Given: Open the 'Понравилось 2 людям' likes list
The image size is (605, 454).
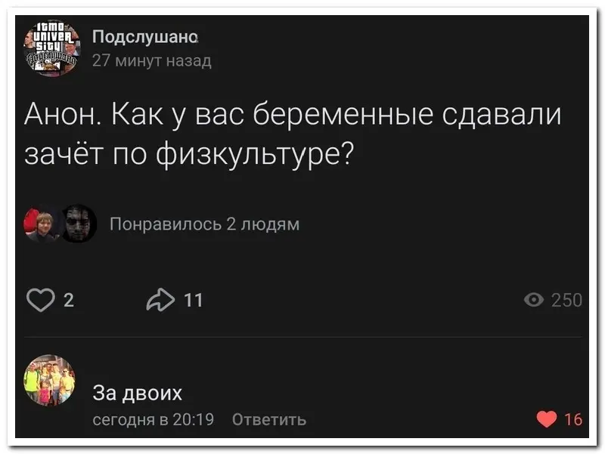Looking at the screenshot, I should click(204, 224).
